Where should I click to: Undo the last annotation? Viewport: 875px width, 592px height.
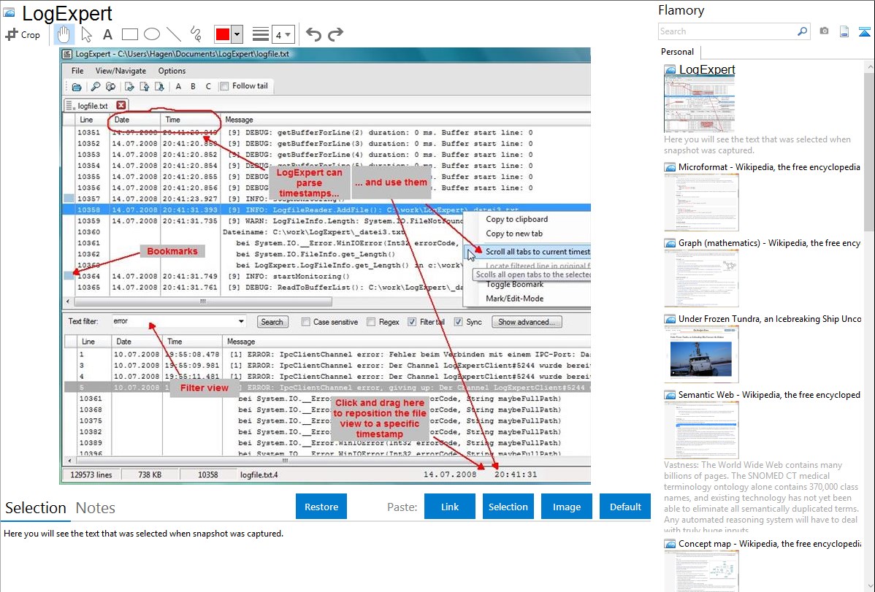pyautogui.click(x=313, y=34)
